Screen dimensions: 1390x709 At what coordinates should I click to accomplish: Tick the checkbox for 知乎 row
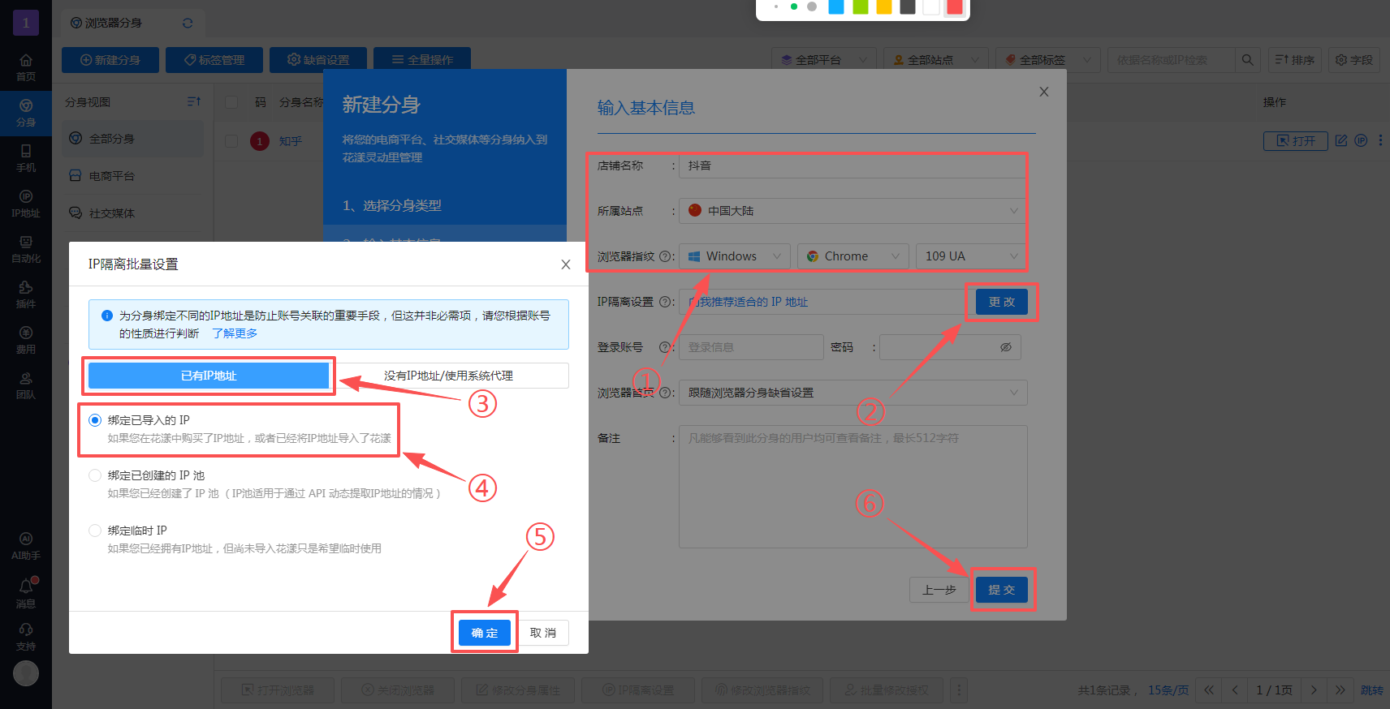(x=231, y=141)
